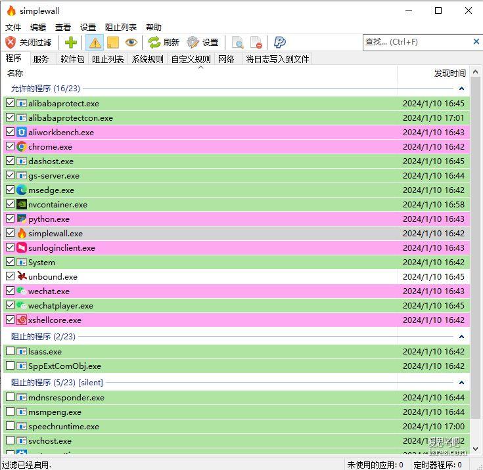Open the log viewer magnifier document icon
The width and height of the screenshot is (483, 470).
point(237,43)
